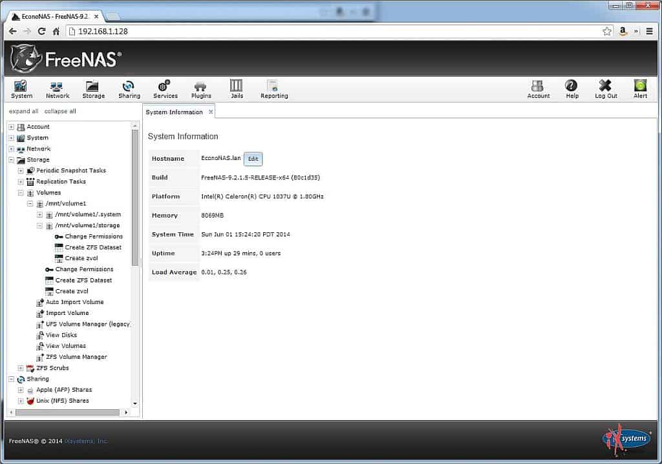Click the Replication Tasks tree icon

(x=30, y=181)
